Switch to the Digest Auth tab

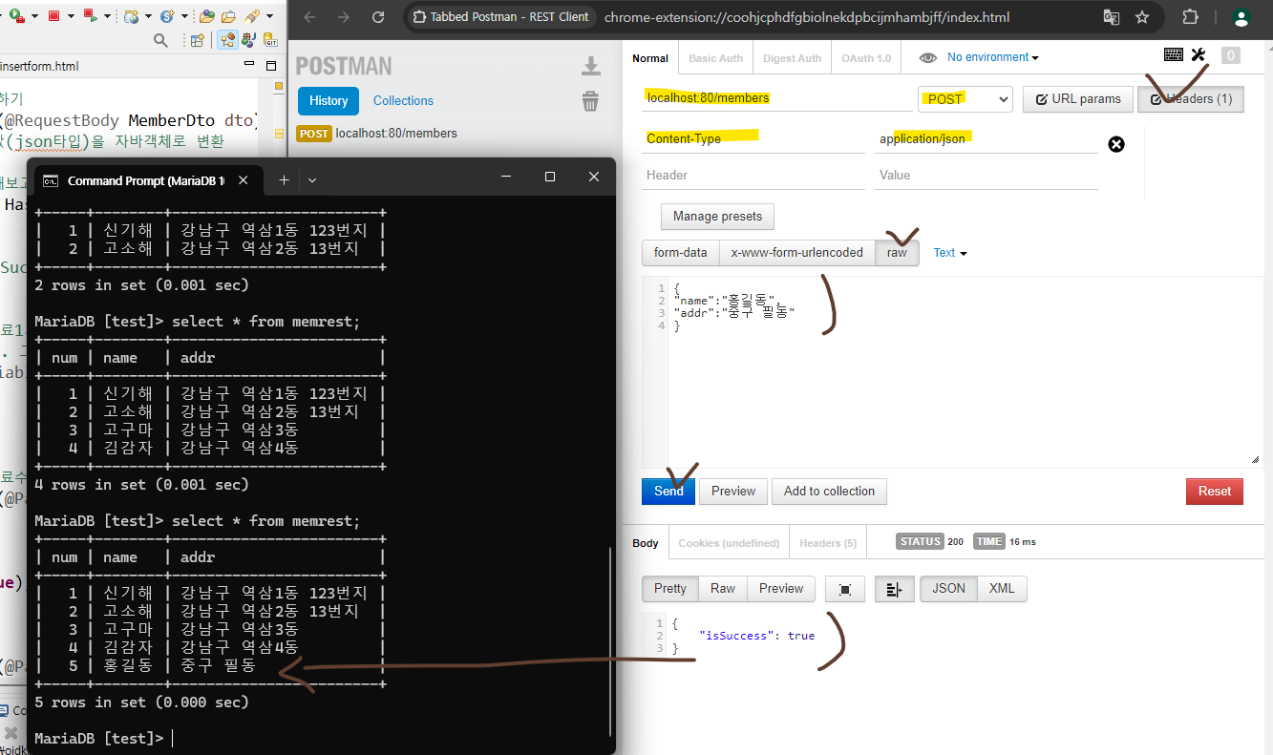(x=792, y=58)
